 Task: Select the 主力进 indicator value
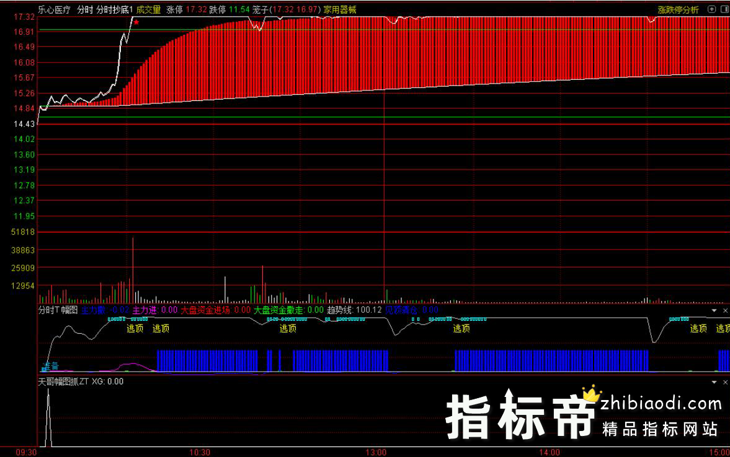[155, 310]
